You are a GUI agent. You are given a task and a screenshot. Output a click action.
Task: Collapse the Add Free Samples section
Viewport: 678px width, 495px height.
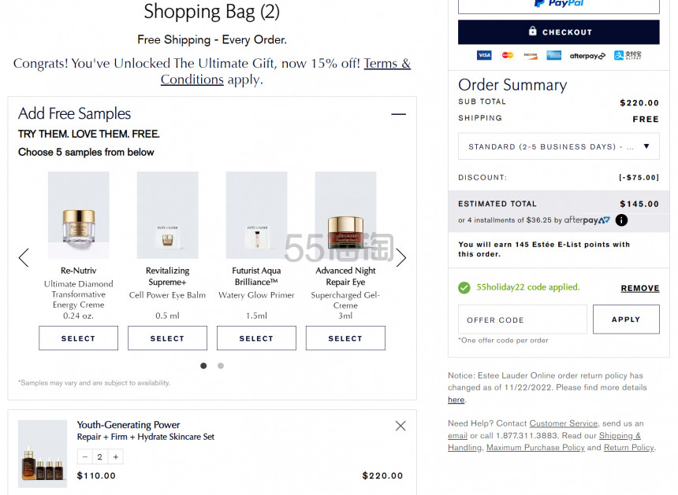pos(398,114)
